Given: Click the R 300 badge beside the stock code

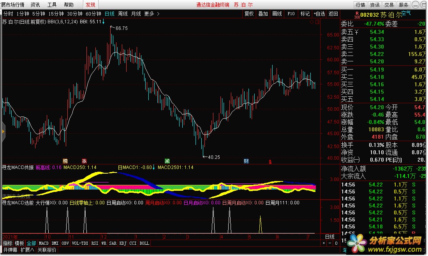Looking at the screenshot, I should click(357, 15).
